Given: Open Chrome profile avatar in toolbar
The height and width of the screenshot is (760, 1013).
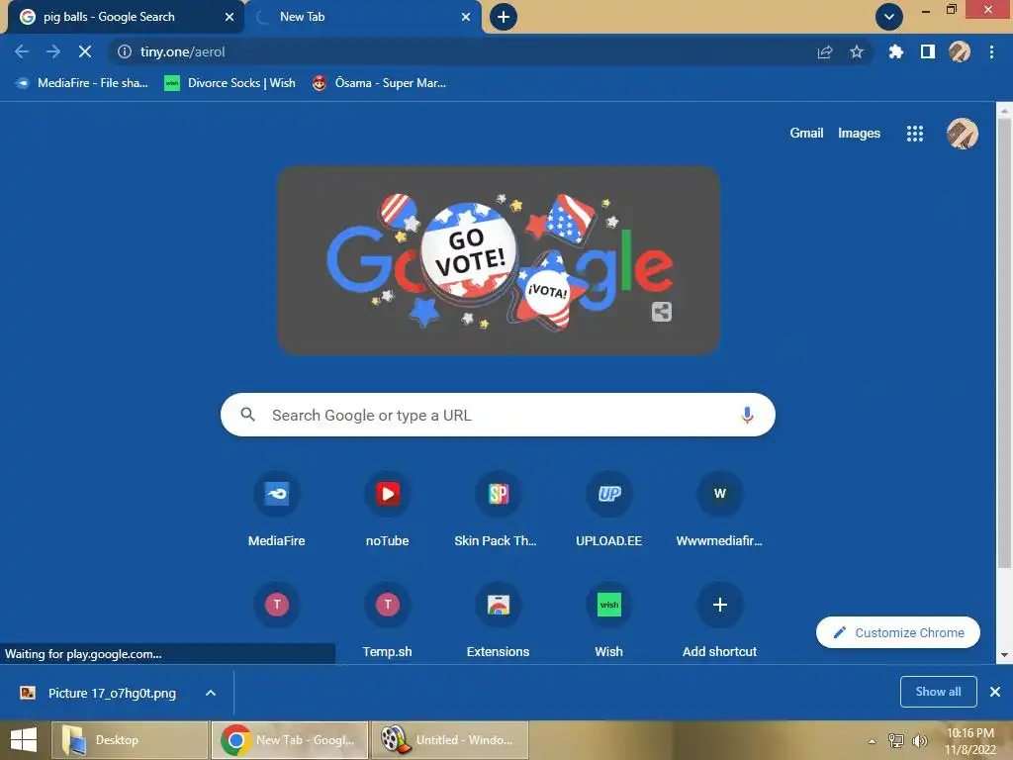Looking at the screenshot, I should [960, 51].
